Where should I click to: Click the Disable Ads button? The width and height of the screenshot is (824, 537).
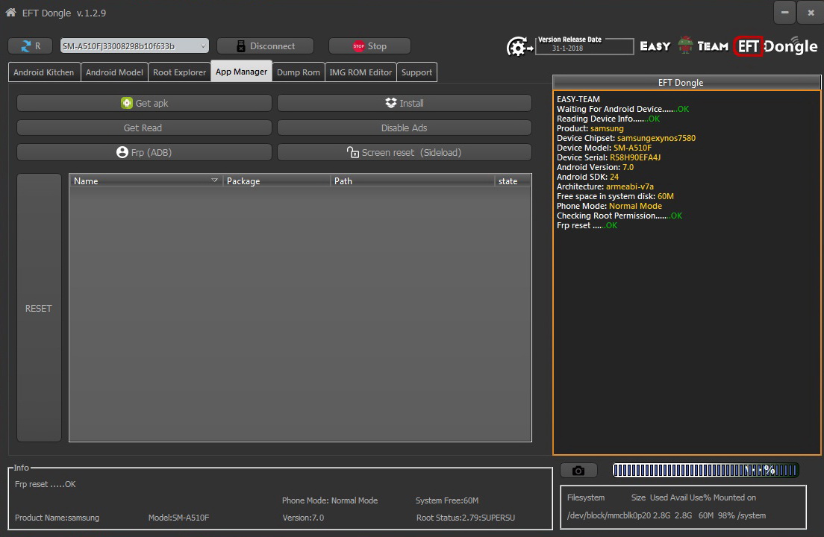coord(404,128)
